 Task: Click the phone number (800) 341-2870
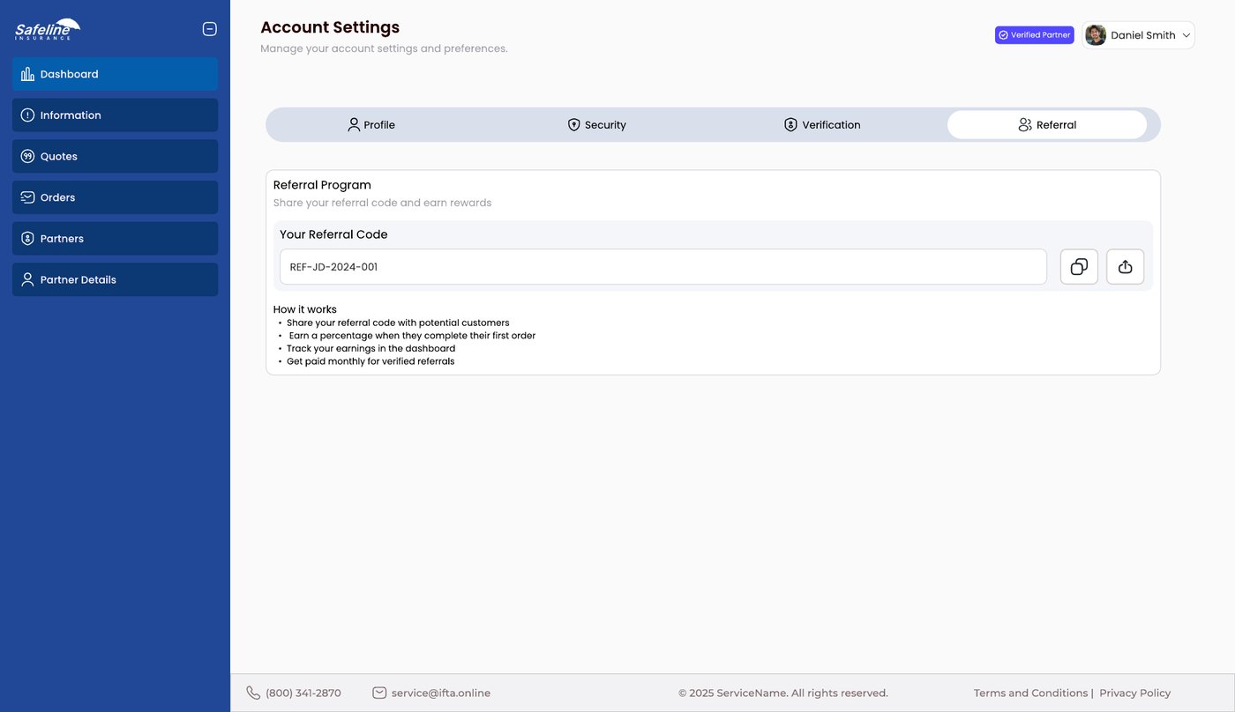[x=303, y=693]
